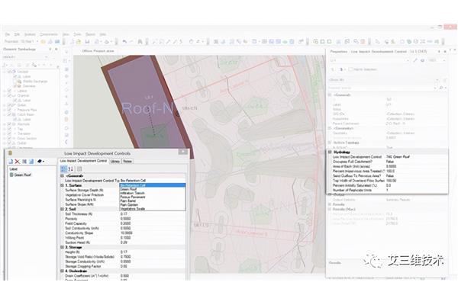This screenshot has width=458, height=305.
Task: Choose Bio-Retention Cell in the open dropdown list
Action: (x=152, y=185)
